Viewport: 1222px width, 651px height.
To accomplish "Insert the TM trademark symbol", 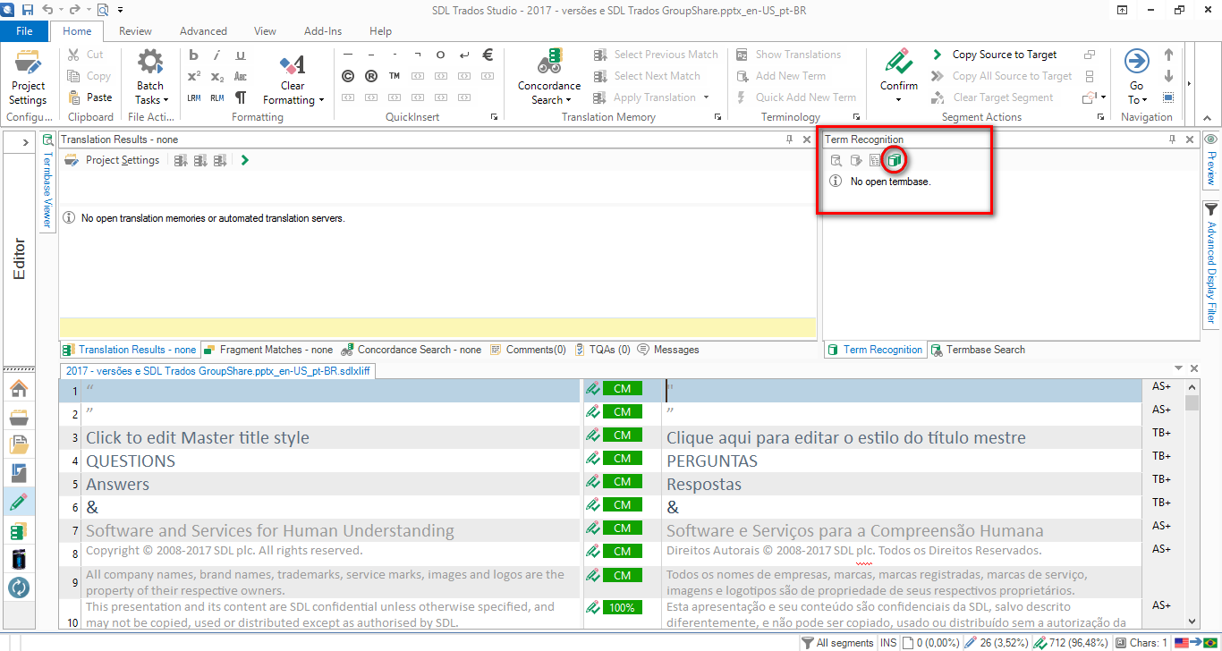I will coord(395,76).
